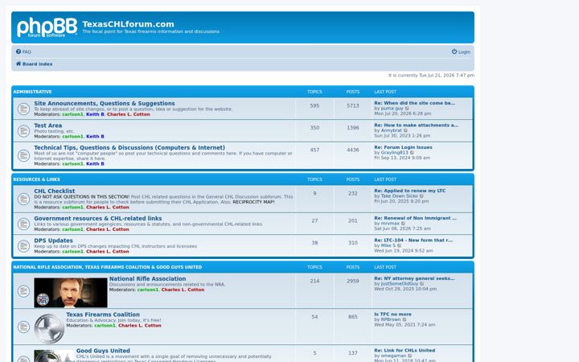View latest post icon next to Grayling813

(412, 153)
